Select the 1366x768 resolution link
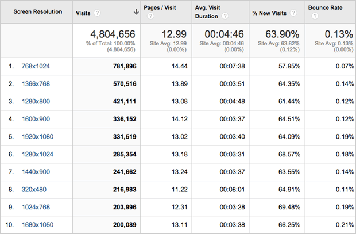The image size is (356, 234). [x=36, y=83]
